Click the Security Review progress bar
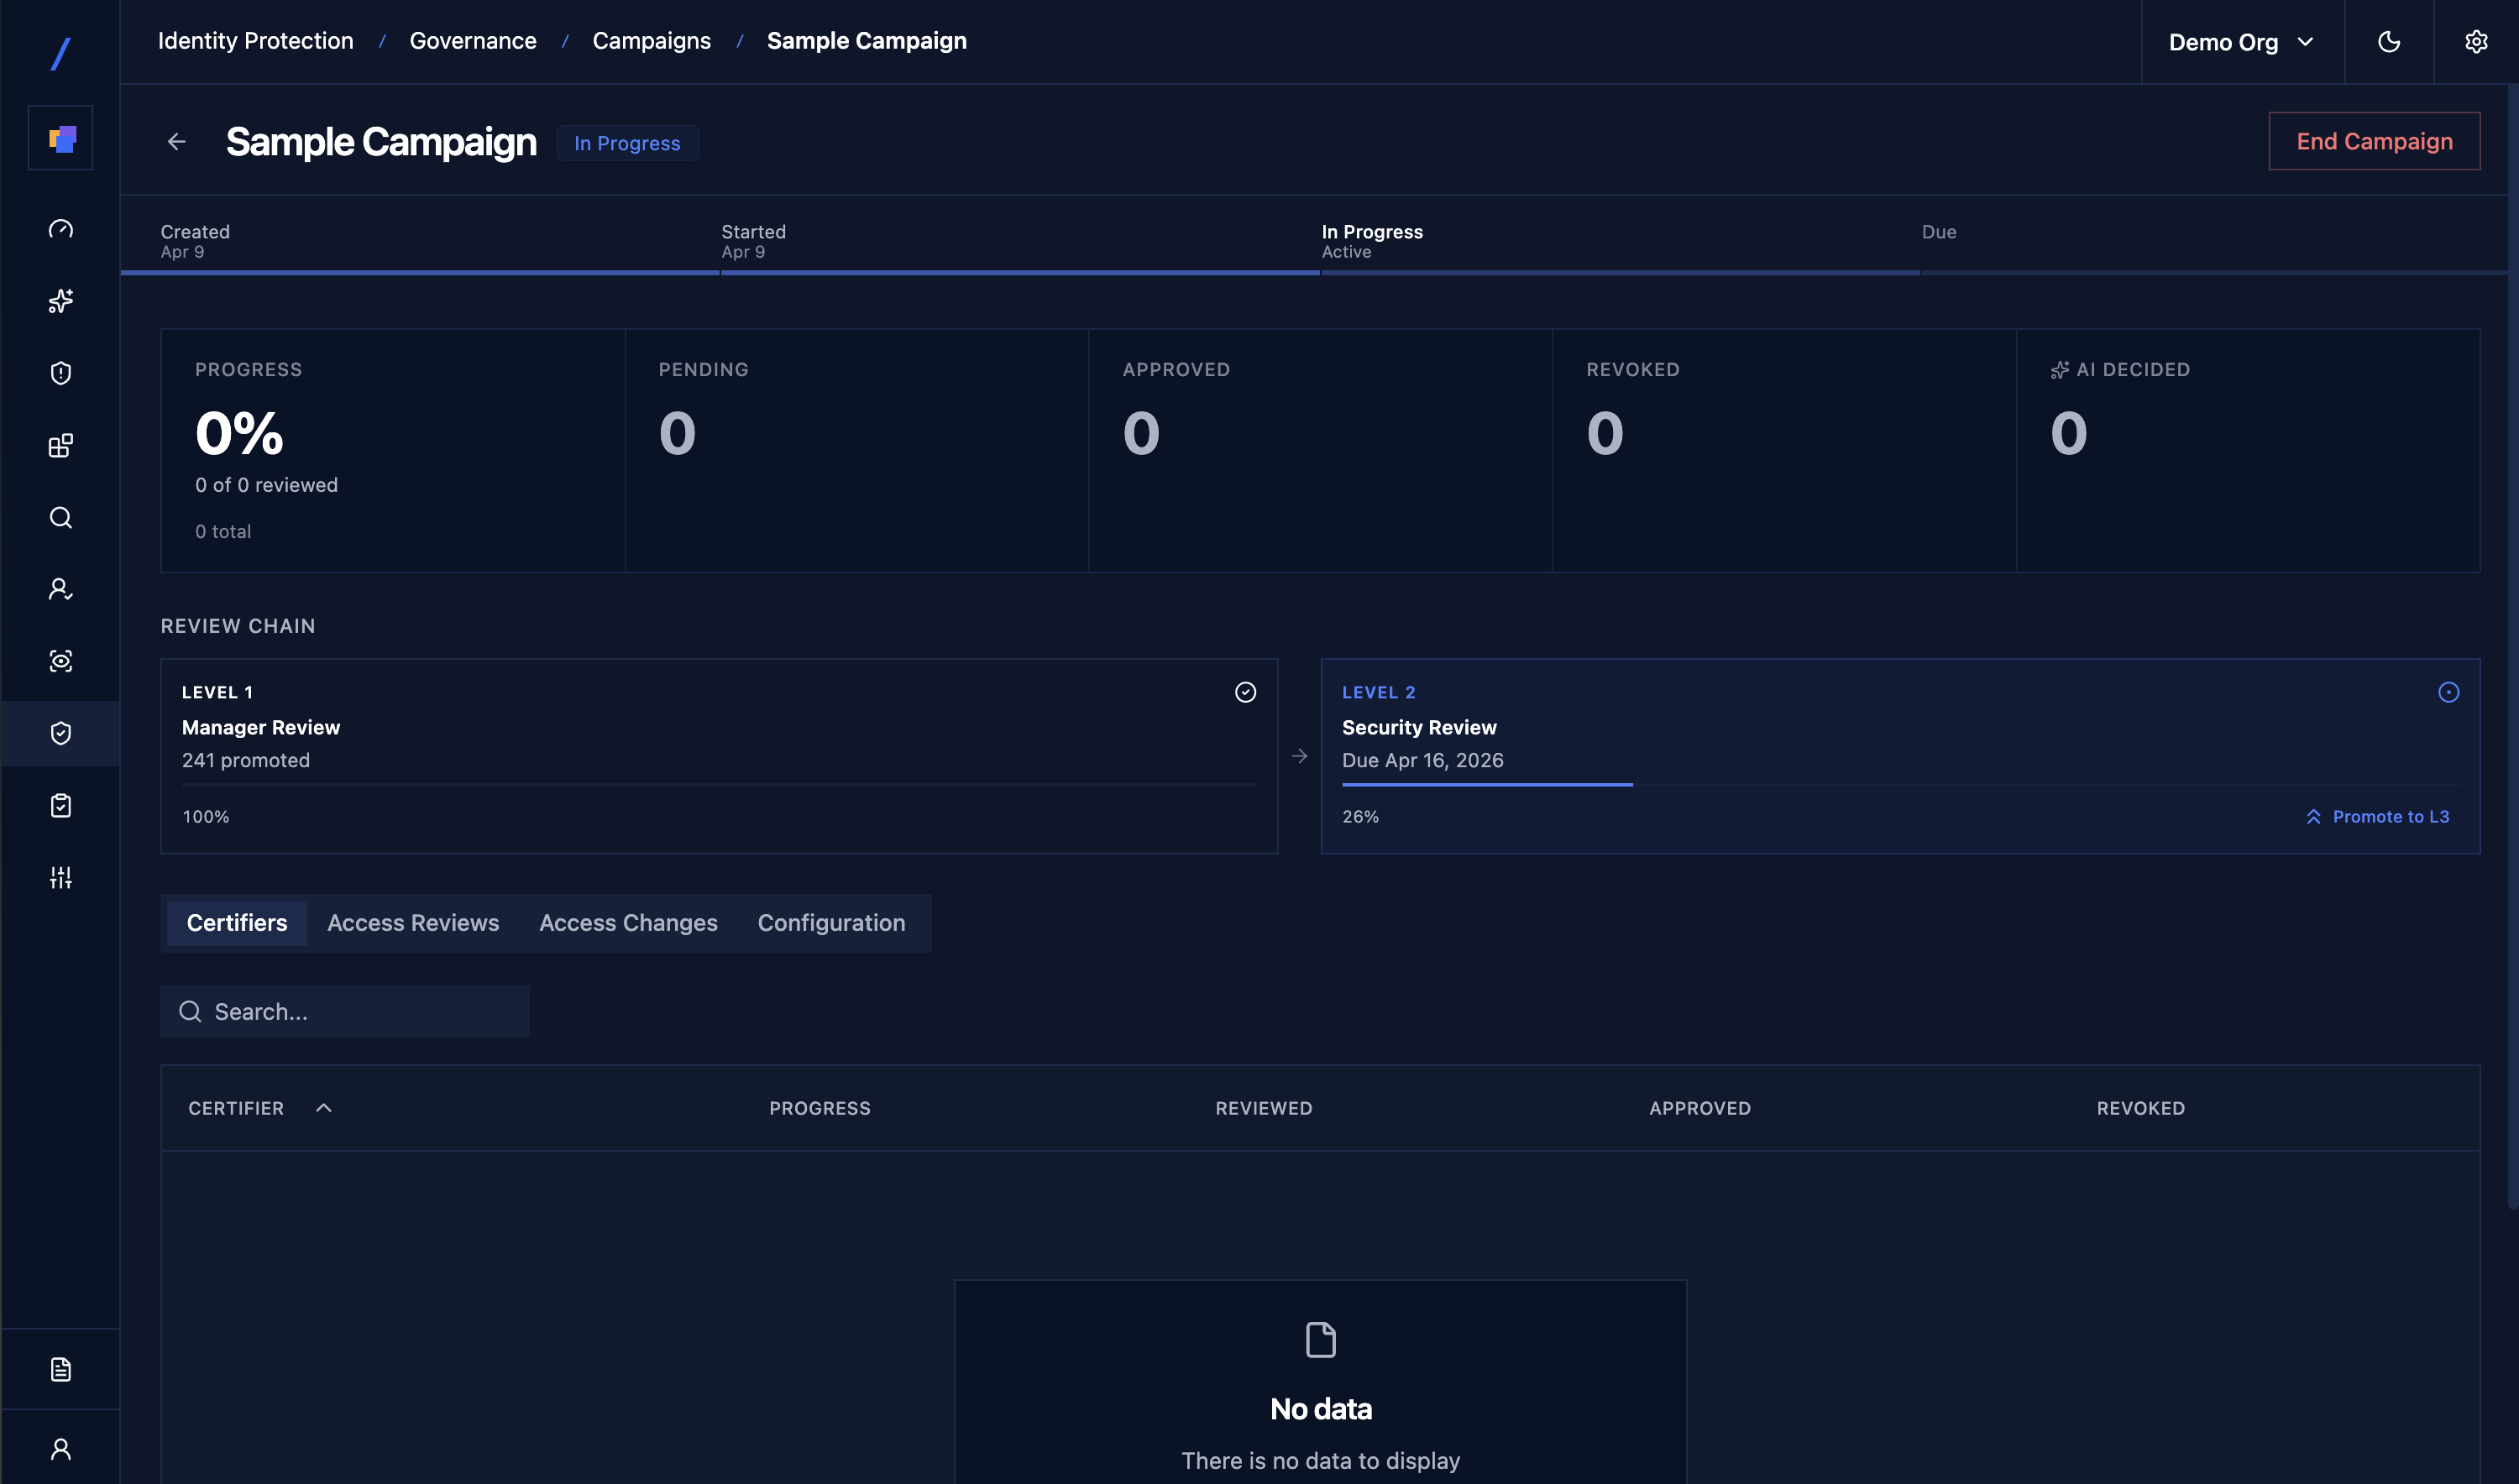Image resolution: width=2519 pixels, height=1484 pixels. (x=1486, y=784)
